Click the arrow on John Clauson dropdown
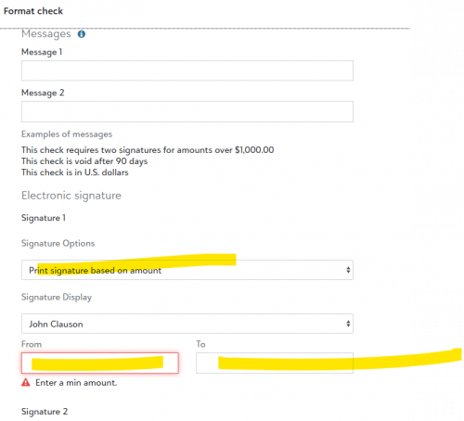This screenshot has height=421, width=464. 348,324
